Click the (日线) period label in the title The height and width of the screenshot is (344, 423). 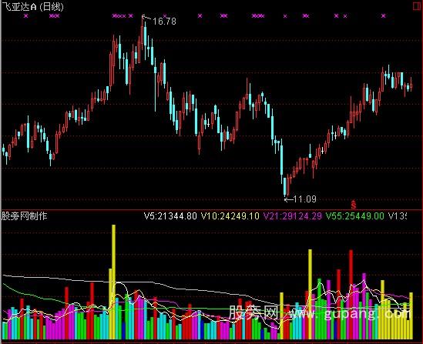52,6
